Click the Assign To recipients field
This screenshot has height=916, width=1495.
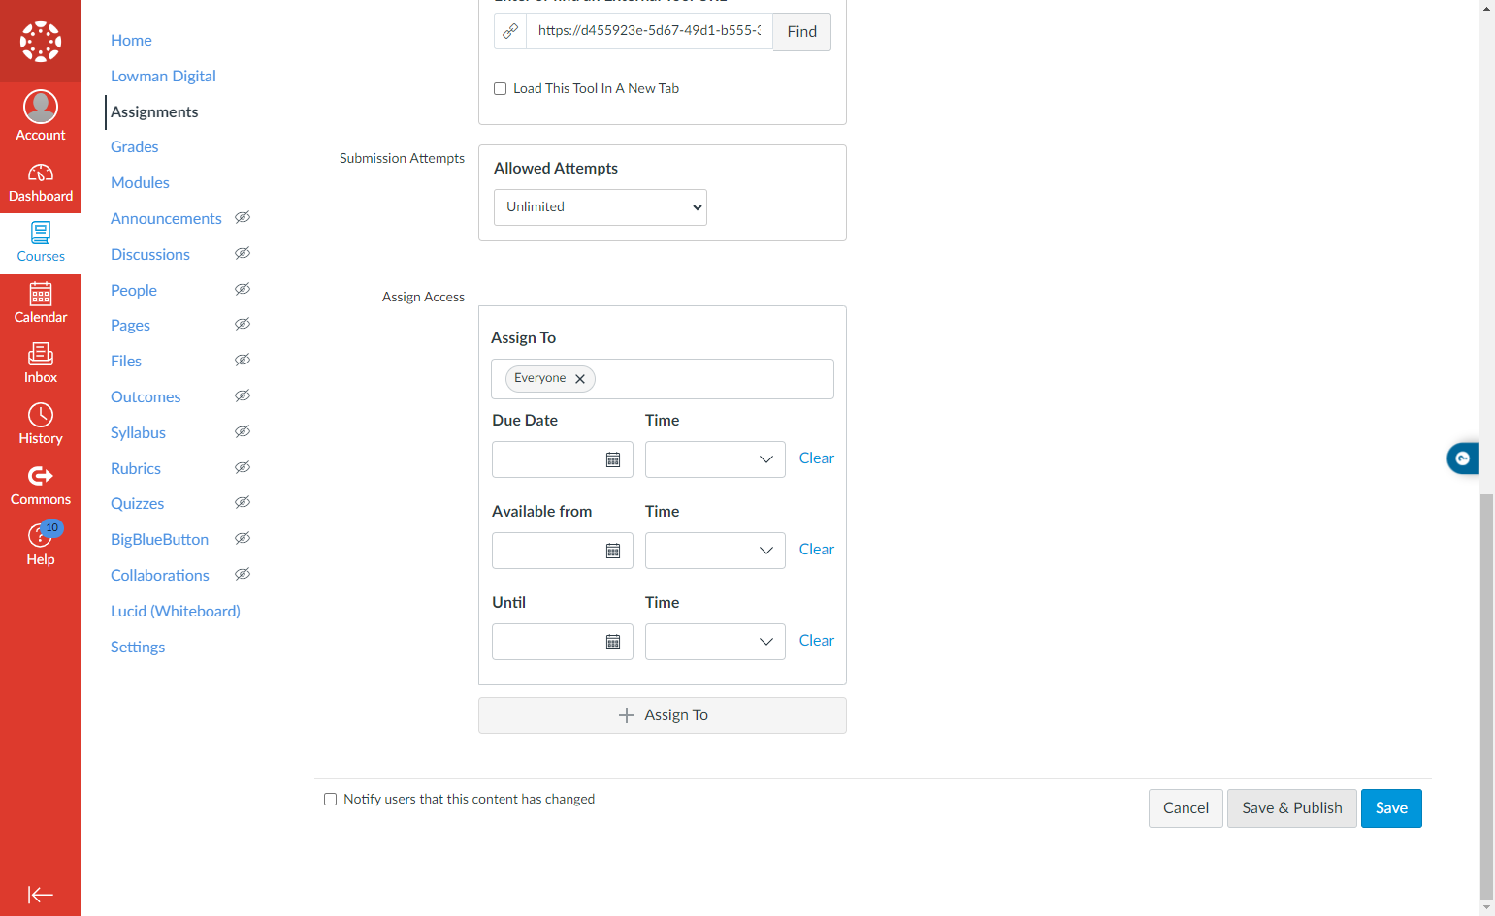click(663, 379)
